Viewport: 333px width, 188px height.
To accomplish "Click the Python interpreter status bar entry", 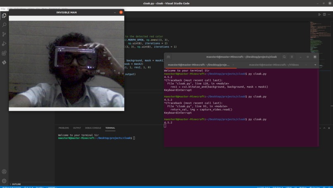I will click(x=12, y=187).
